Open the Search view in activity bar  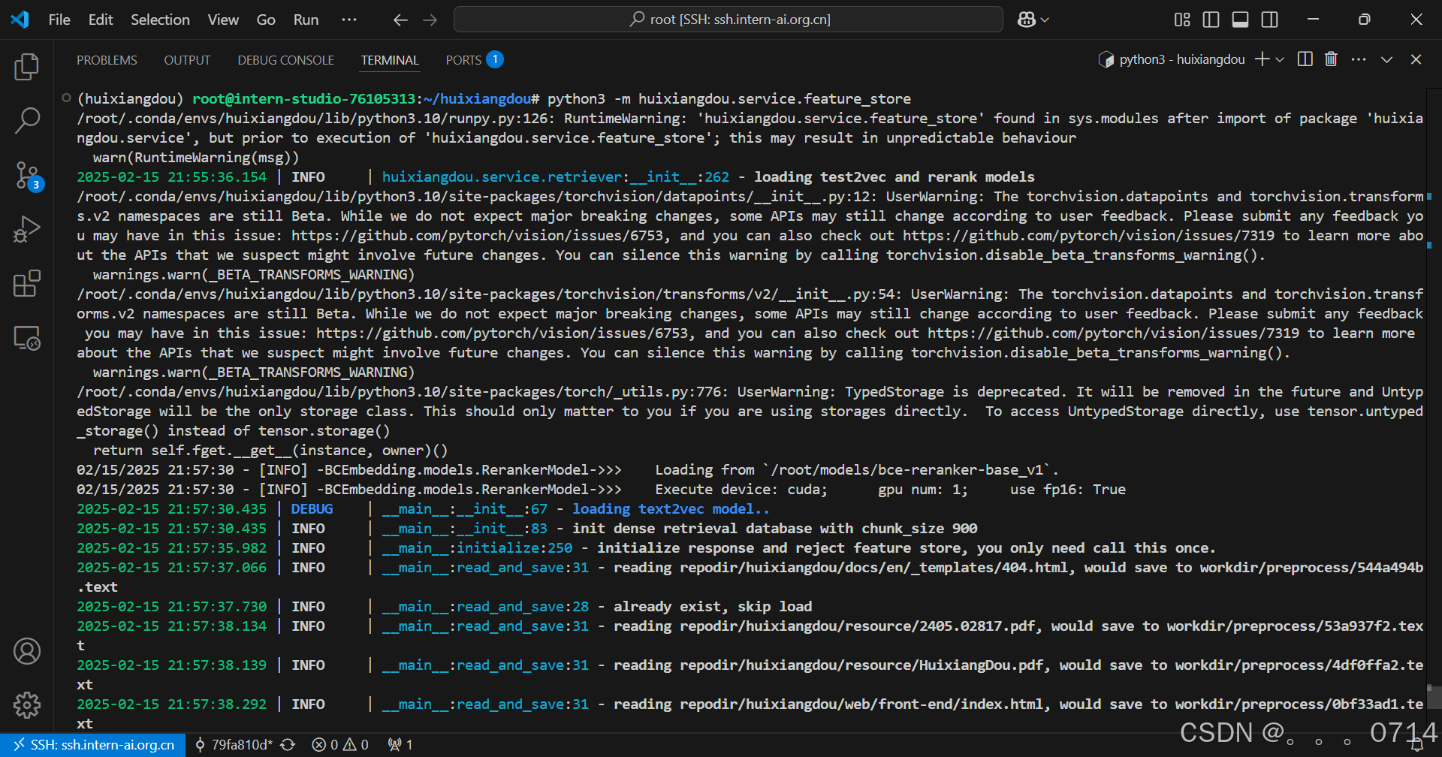pos(27,120)
